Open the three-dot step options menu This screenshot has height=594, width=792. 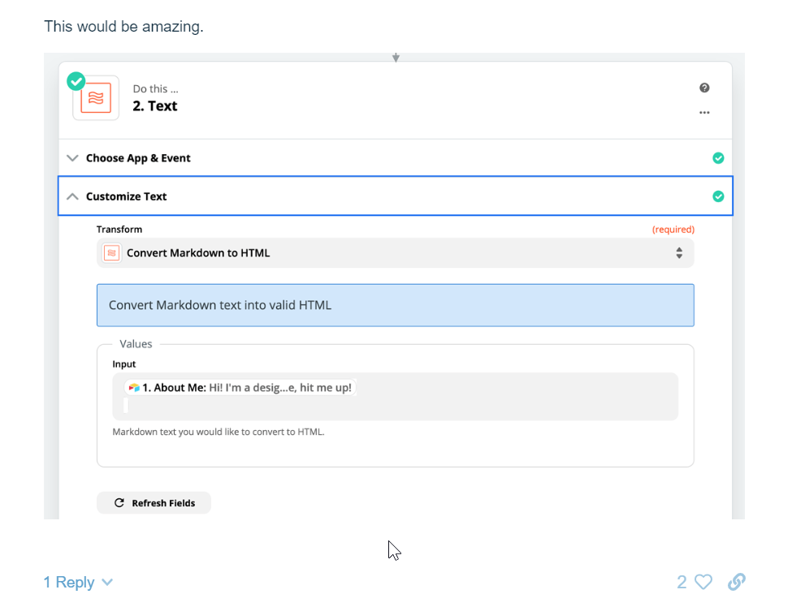[704, 113]
